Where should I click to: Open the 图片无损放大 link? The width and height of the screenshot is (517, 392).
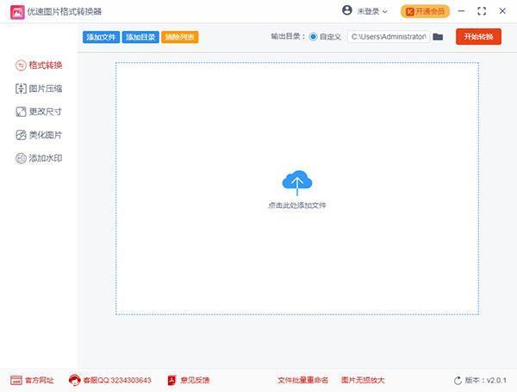pos(363,381)
